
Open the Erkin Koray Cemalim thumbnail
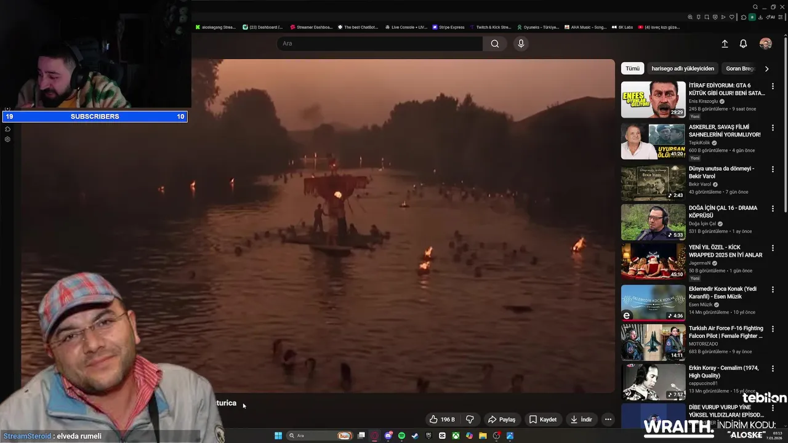[x=653, y=382]
